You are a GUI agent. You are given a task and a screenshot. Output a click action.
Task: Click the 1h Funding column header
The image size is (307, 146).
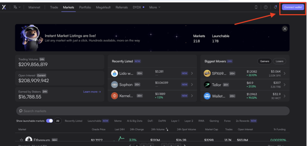280,130
